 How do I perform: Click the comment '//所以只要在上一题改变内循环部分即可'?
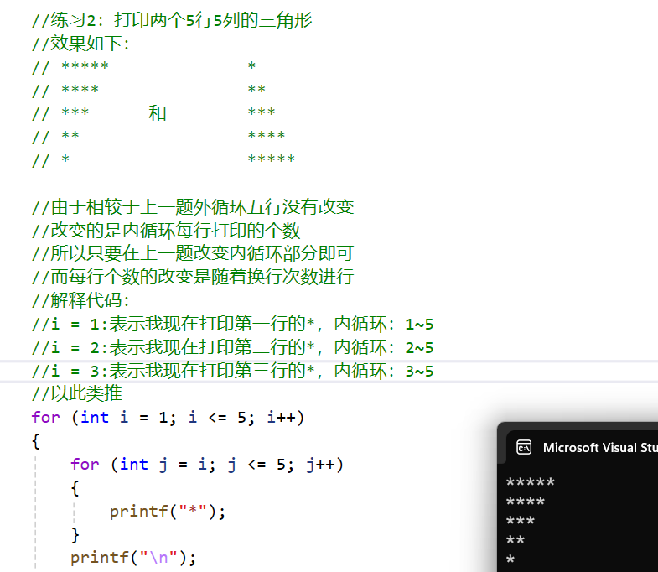[193, 253]
